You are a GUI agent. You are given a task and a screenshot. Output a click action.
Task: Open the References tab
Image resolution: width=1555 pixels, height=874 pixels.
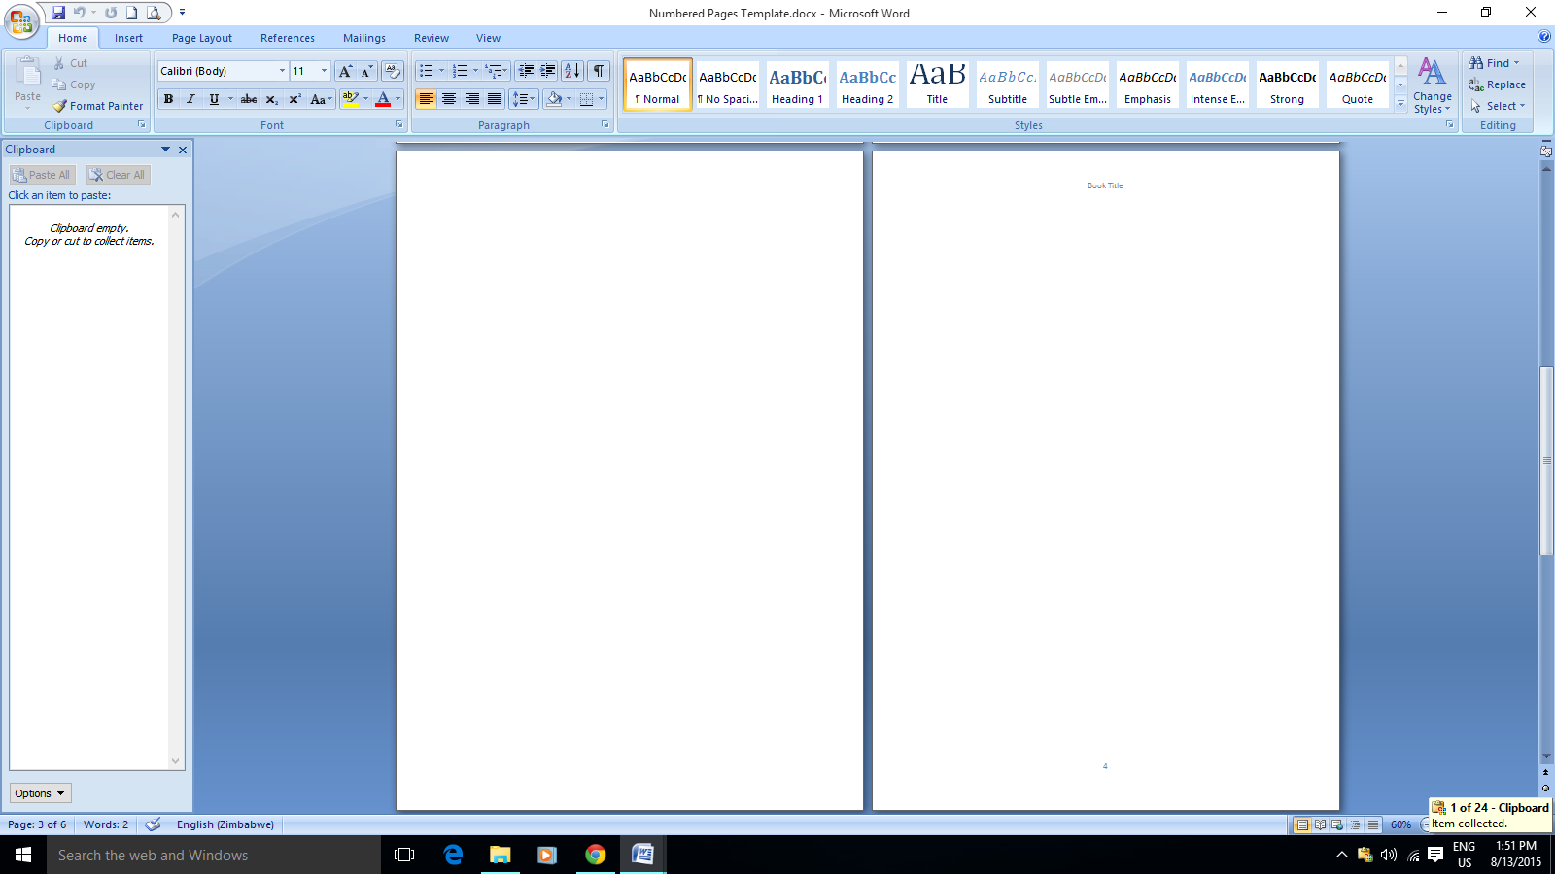[x=287, y=38]
